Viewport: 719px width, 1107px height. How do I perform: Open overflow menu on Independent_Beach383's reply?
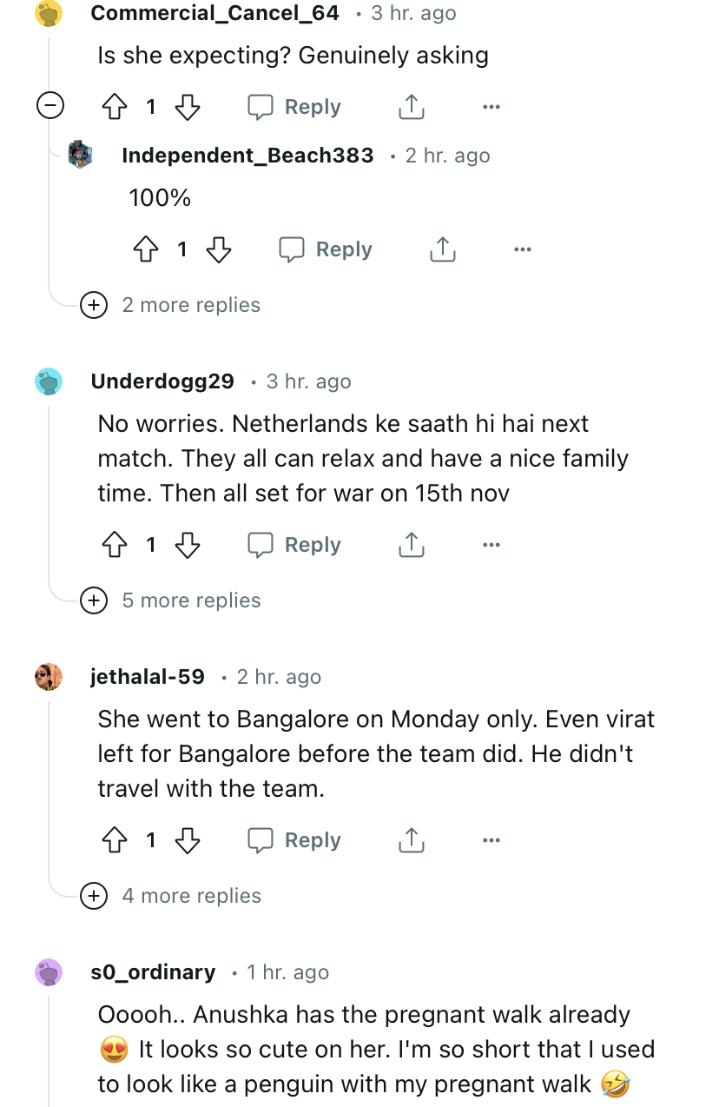click(x=522, y=249)
